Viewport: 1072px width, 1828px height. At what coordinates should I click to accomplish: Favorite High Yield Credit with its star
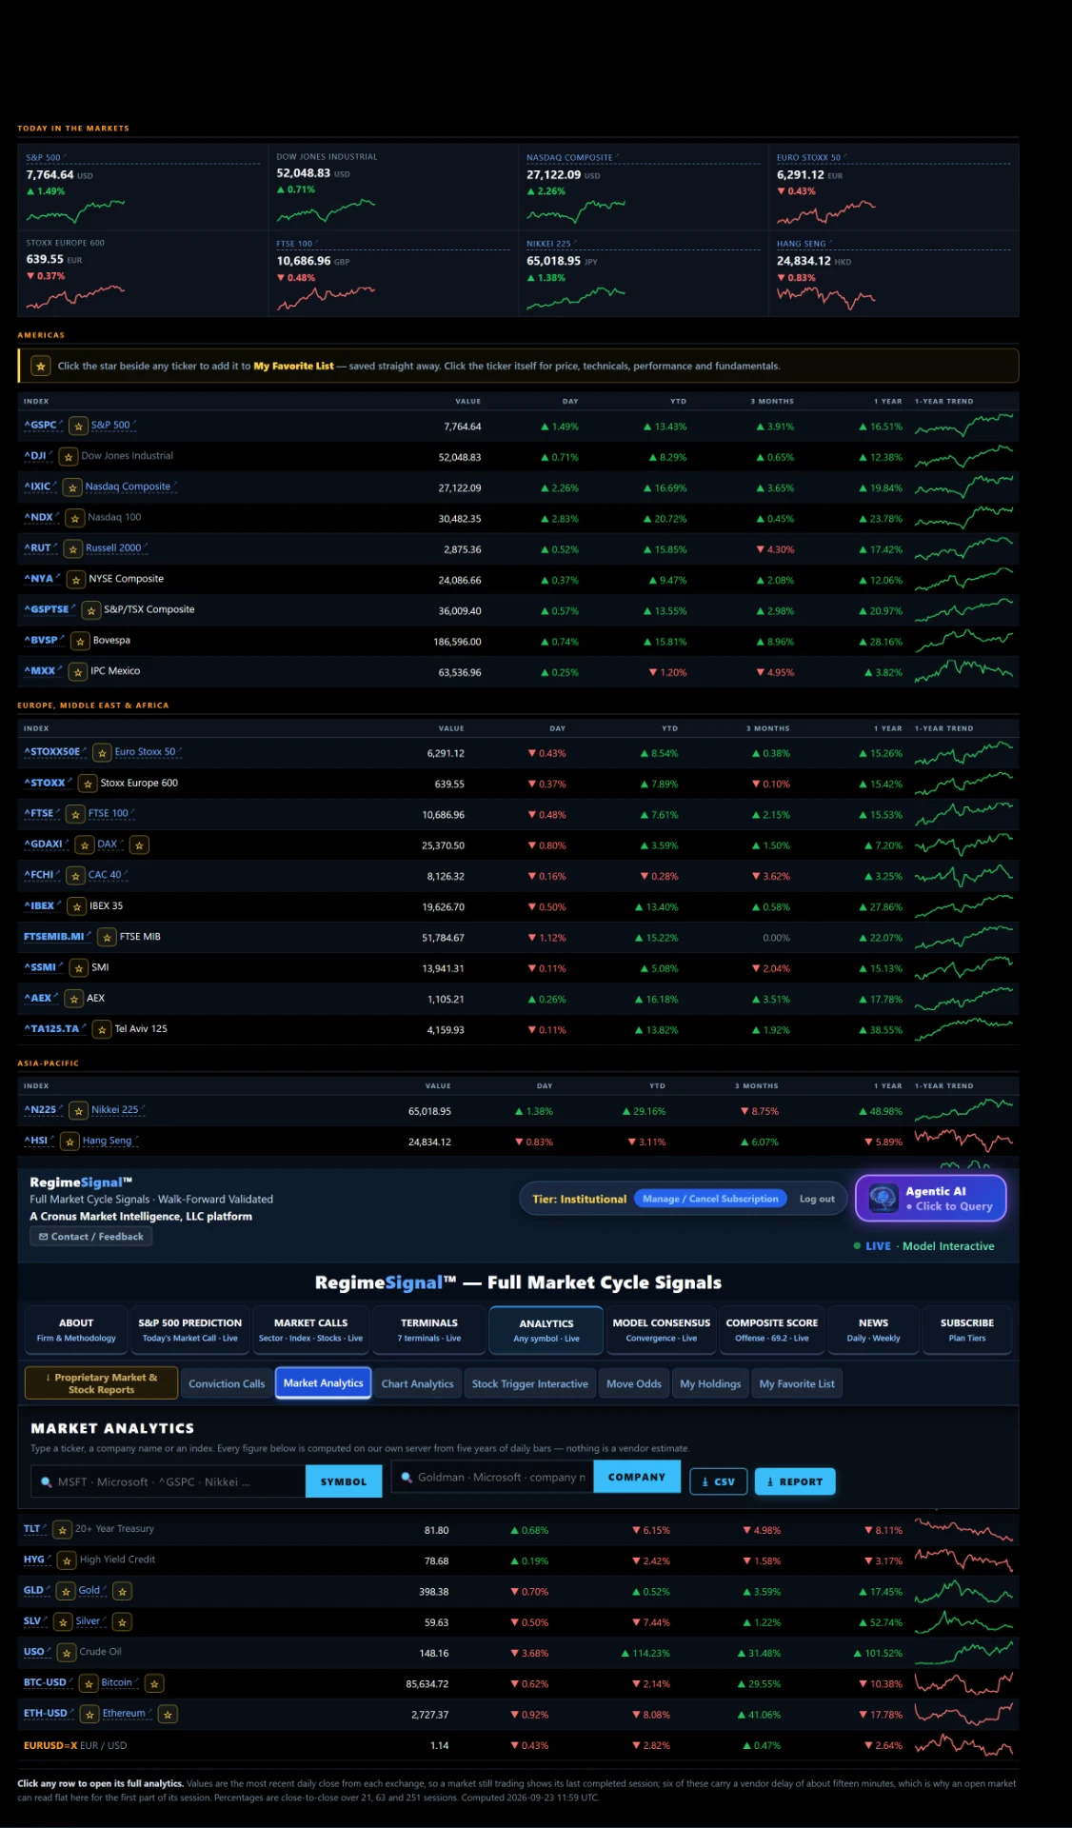(67, 1560)
